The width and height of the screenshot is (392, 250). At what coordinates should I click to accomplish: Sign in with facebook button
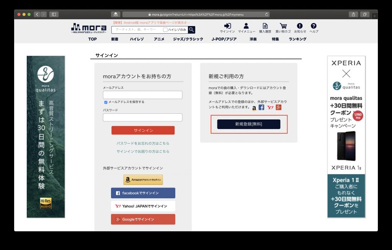[143, 193]
